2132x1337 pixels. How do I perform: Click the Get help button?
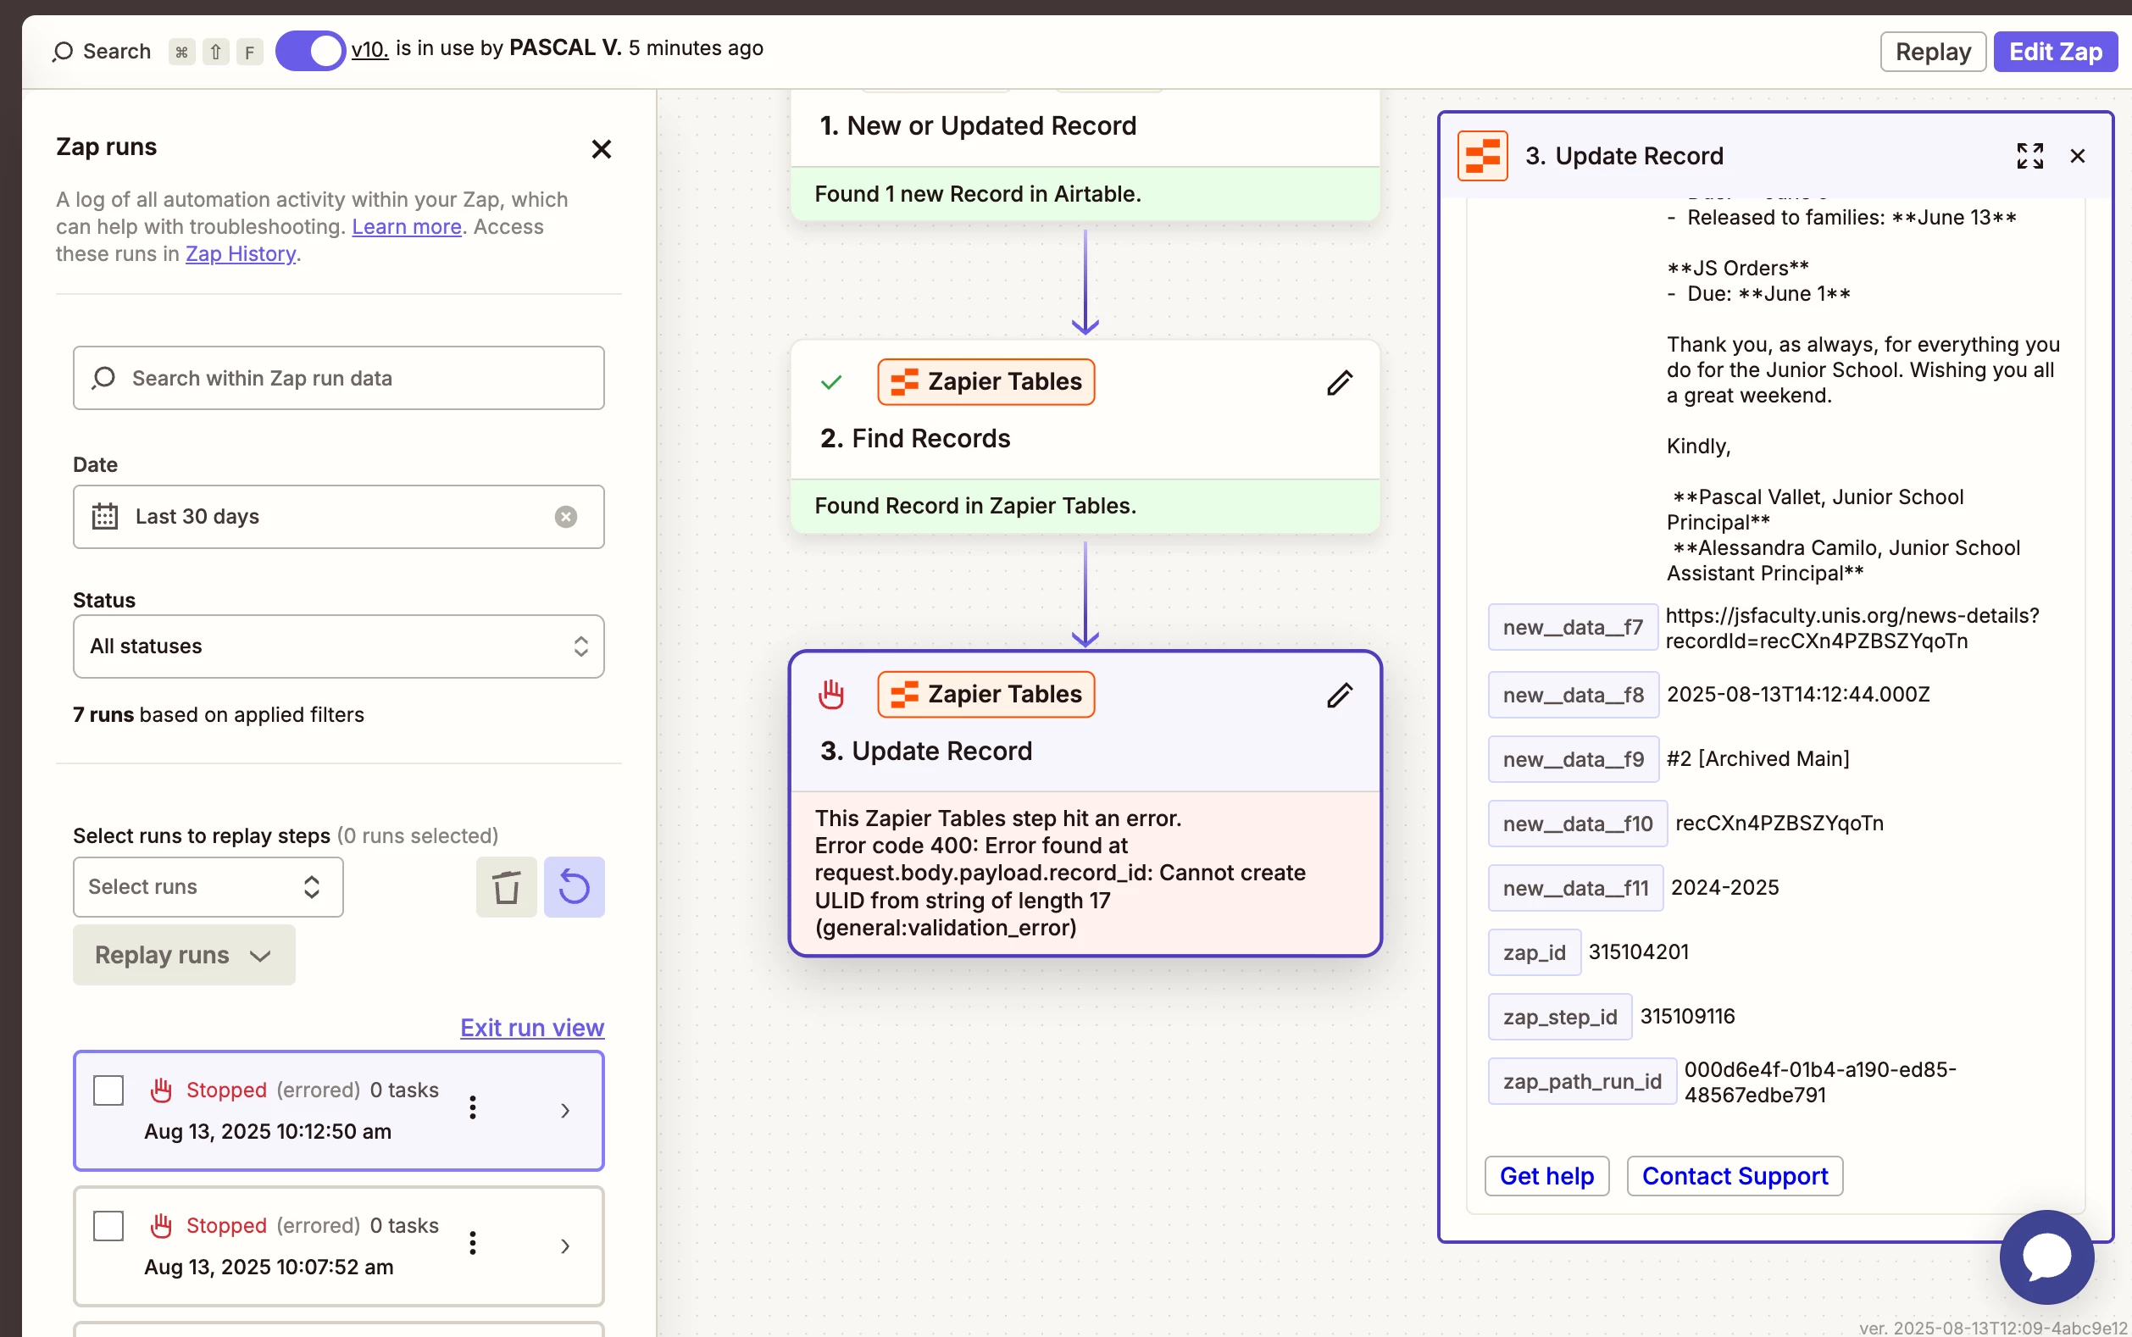[x=1546, y=1176]
